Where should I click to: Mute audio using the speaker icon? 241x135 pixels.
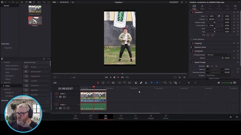point(219,83)
